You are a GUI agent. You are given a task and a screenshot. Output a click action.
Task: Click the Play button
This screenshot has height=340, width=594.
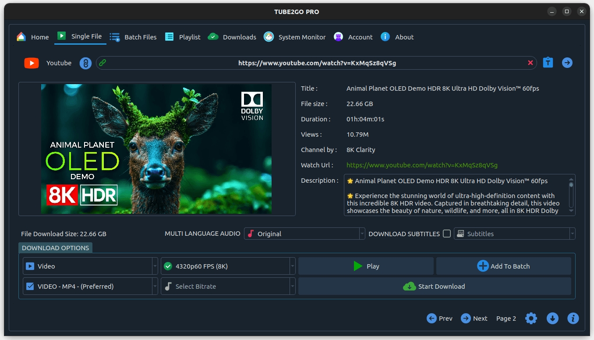point(366,266)
